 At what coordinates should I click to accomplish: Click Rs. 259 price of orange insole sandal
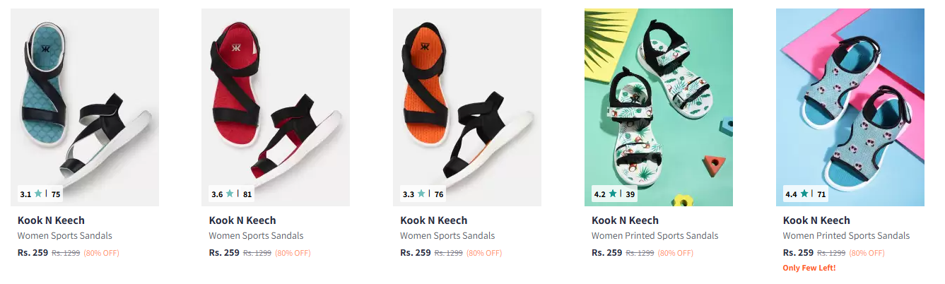[x=416, y=253]
